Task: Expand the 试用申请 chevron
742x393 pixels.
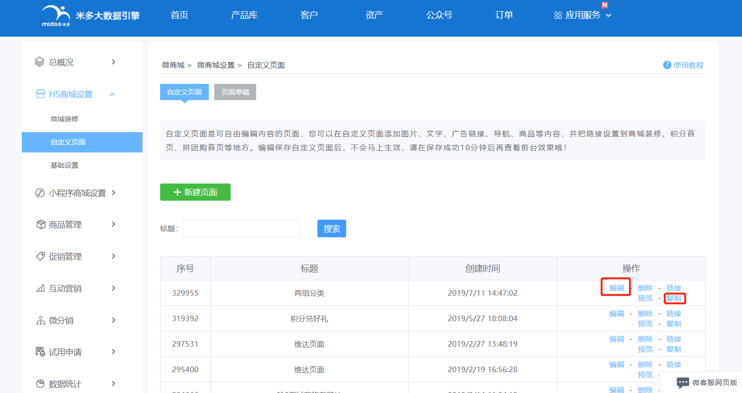Action: coord(113,352)
